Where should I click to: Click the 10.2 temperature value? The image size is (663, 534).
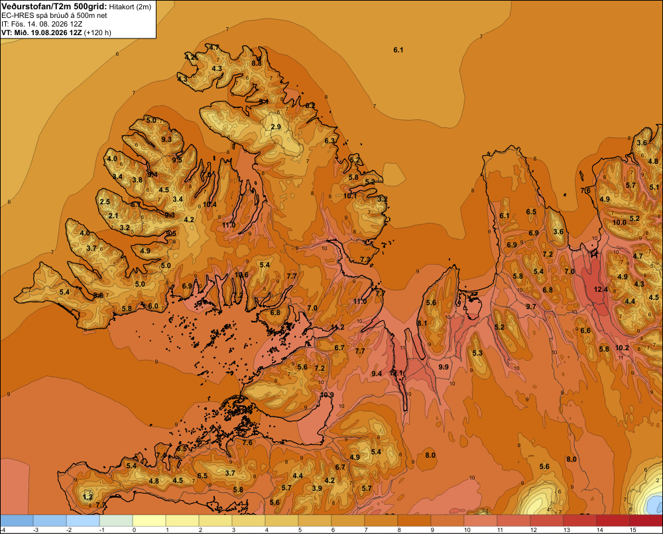click(622, 348)
